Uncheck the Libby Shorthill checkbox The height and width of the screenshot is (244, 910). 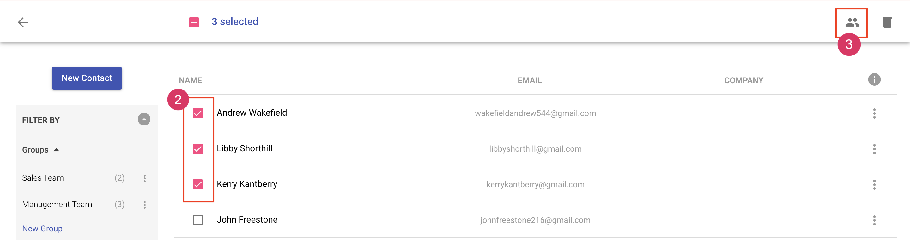click(198, 149)
